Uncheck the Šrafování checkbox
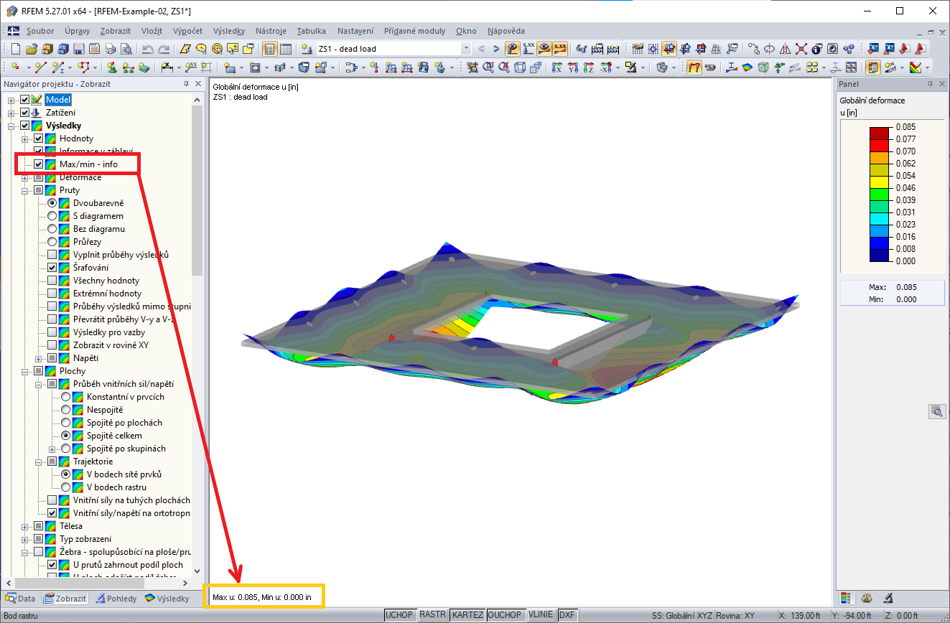The height and width of the screenshot is (623, 950). tap(52, 268)
